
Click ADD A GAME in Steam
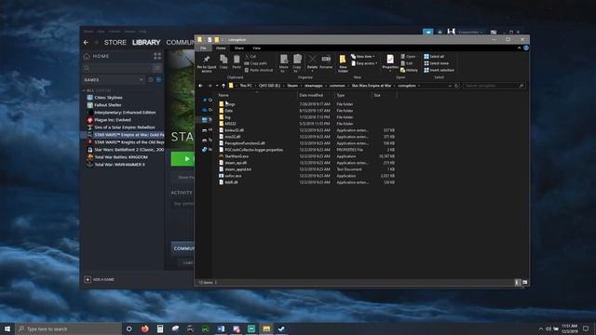(100, 279)
